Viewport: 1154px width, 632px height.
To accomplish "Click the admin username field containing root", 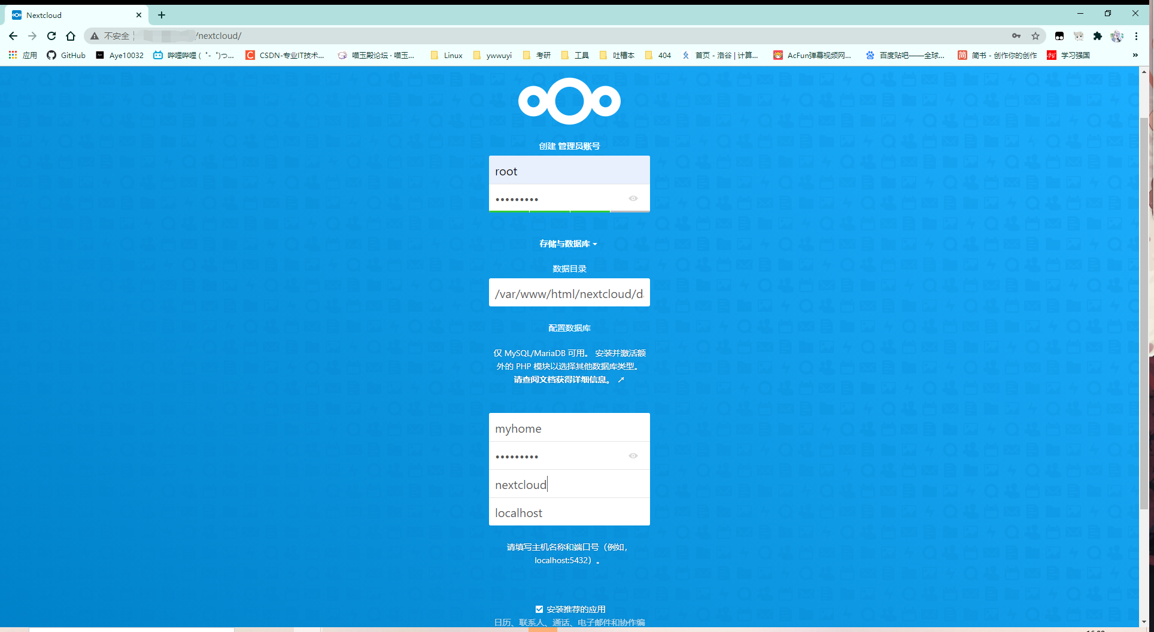I will tap(569, 170).
